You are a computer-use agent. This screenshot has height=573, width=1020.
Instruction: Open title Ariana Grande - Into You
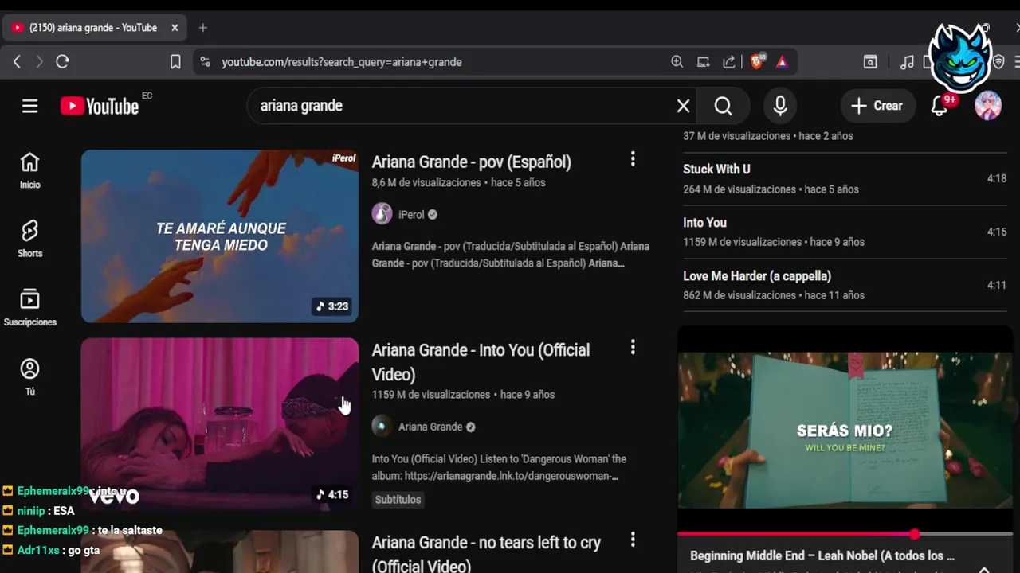coord(481,362)
